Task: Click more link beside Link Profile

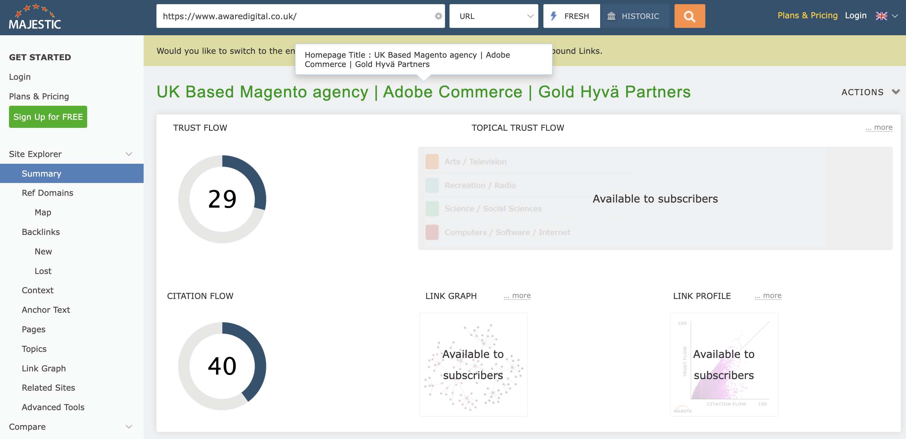Action: 768,295
